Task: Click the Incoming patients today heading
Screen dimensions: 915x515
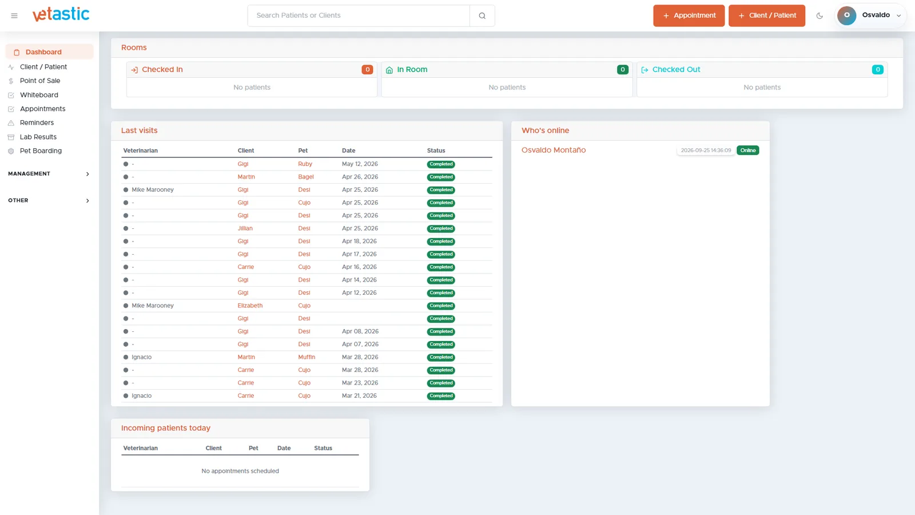Action: (166, 428)
